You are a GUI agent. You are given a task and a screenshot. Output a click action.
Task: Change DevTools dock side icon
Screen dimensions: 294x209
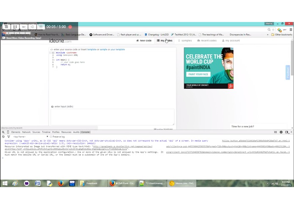(287, 132)
